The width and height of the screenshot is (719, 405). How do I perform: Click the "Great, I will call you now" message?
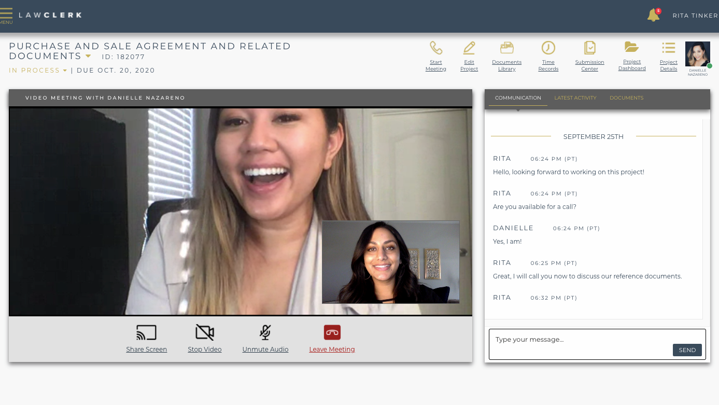pyautogui.click(x=587, y=276)
